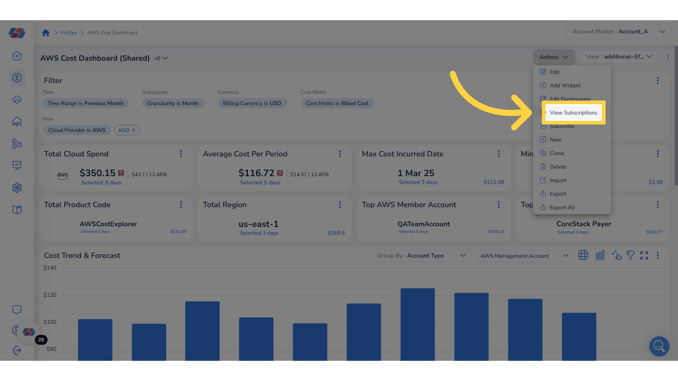
Task: Click Granularity is Month chip
Action: (x=173, y=103)
